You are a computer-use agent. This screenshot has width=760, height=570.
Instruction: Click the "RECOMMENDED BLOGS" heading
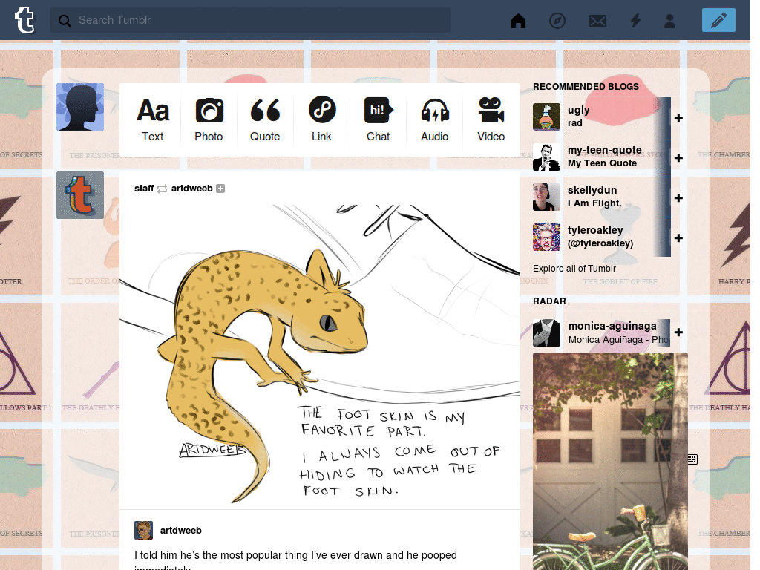click(x=586, y=87)
